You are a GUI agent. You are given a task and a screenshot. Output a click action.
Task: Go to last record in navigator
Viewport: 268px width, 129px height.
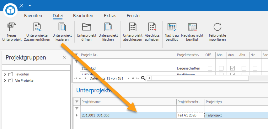click(x=138, y=78)
